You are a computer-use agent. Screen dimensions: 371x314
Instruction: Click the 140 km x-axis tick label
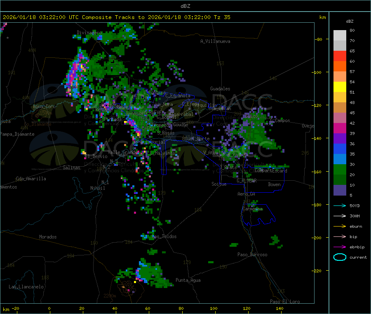point(279,308)
